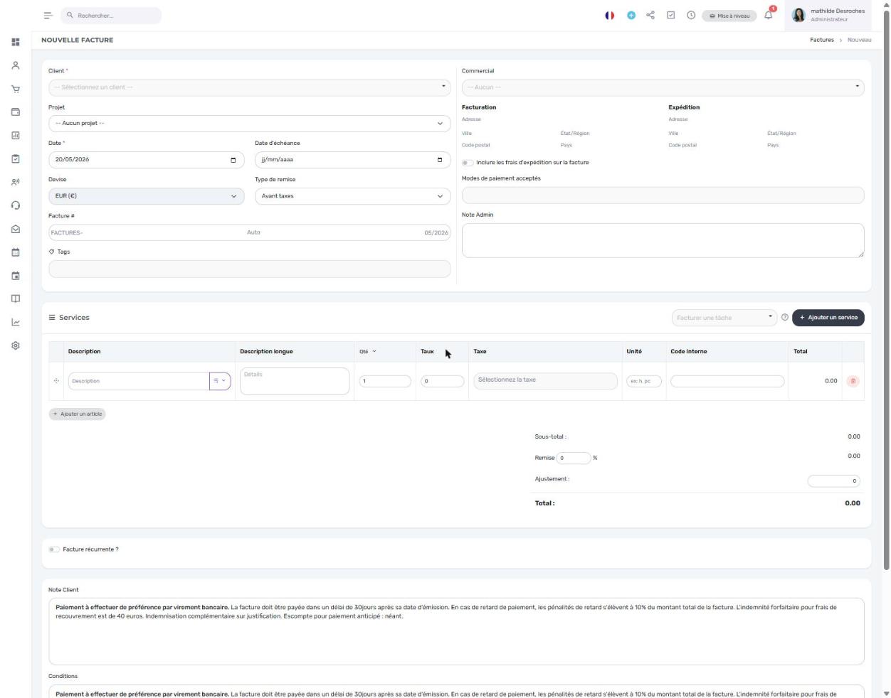Click the help question mark near Facturer une tâche
Screen dimensions: 891x698
pyautogui.click(x=785, y=318)
